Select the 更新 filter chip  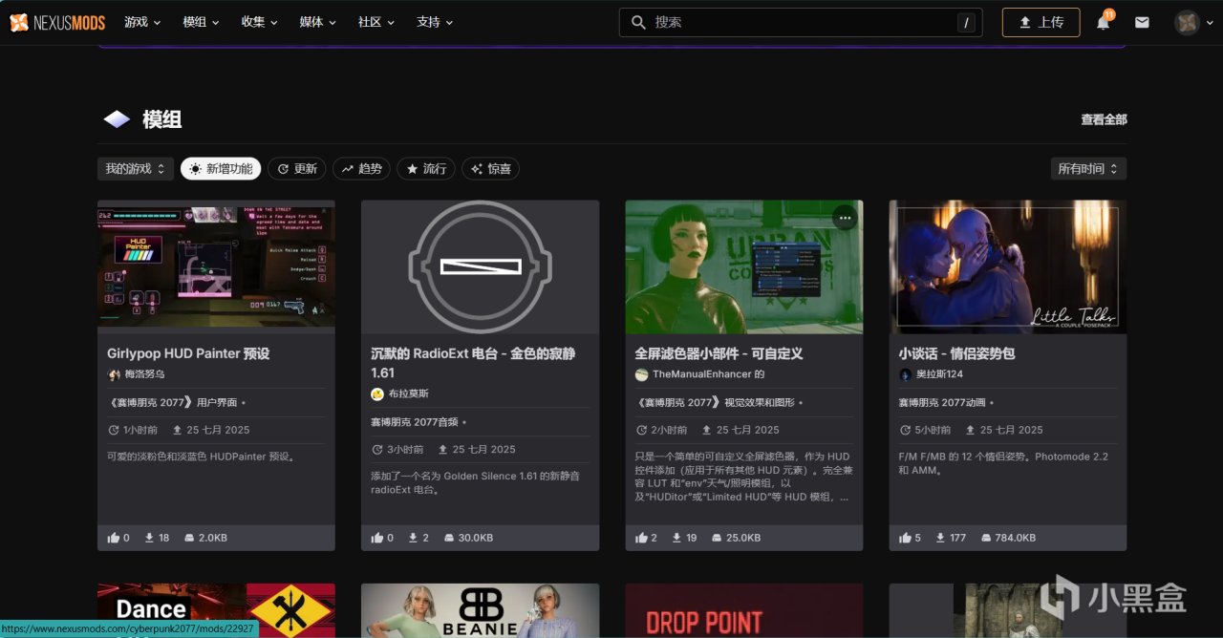(296, 169)
